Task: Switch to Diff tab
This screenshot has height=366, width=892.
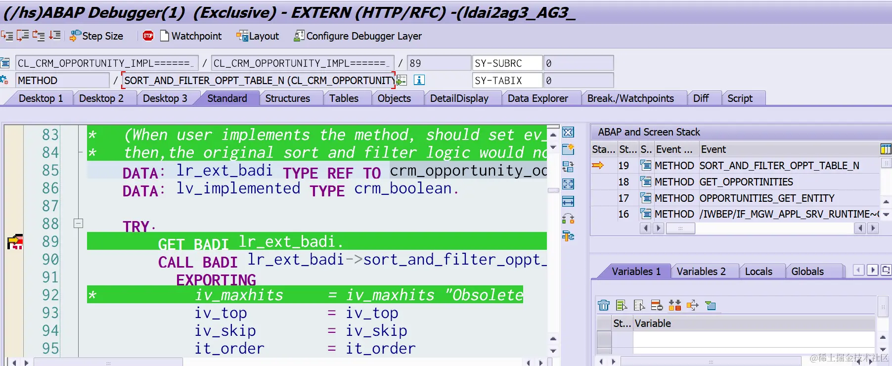Action: [701, 98]
